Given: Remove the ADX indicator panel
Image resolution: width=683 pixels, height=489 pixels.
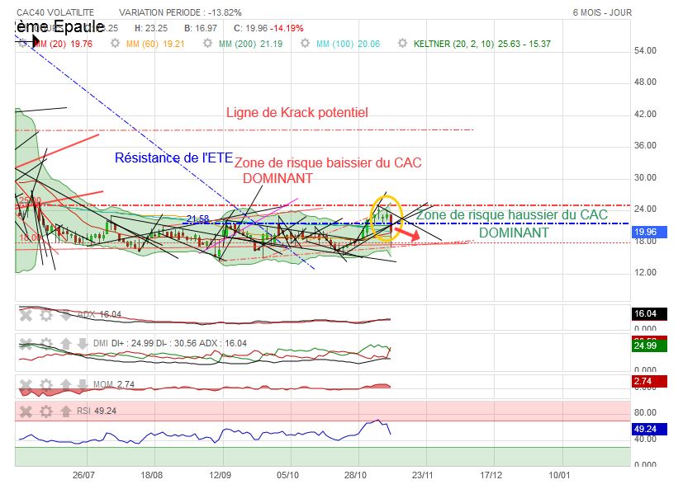Looking at the screenshot, I should [x=26, y=314].
